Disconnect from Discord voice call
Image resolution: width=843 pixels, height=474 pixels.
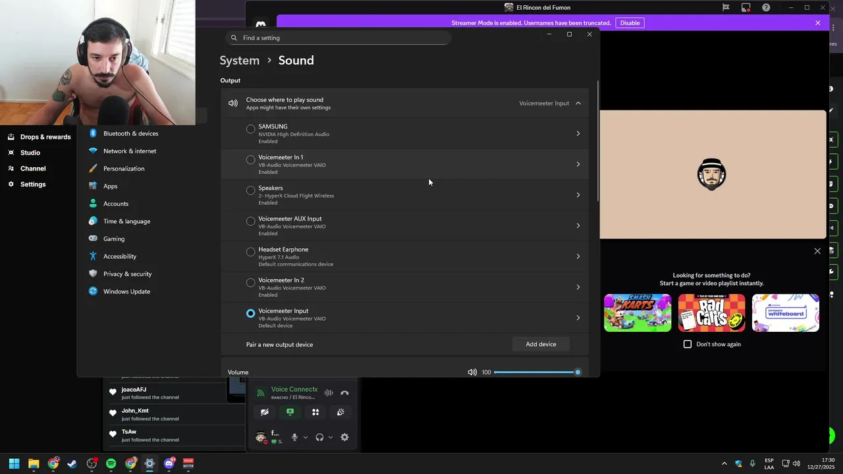coord(344,393)
